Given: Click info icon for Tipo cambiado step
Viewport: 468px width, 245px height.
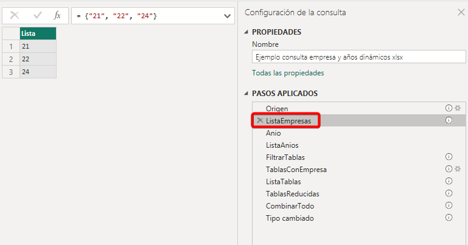Looking at the screenshot, I should pyautogui.click(x=449, y=218).
